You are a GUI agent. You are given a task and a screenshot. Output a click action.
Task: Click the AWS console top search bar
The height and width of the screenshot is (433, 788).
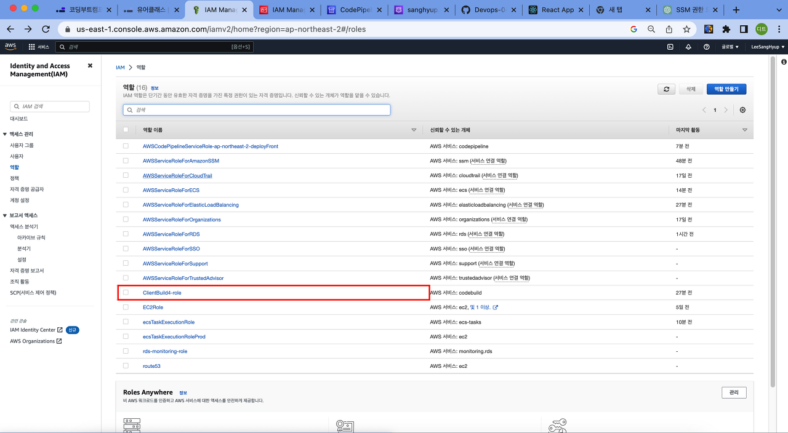click(154, 47)
